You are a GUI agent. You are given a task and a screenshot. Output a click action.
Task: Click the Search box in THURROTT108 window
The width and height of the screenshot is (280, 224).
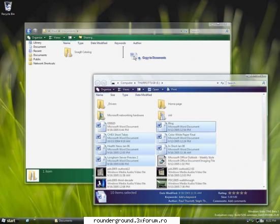246,83
